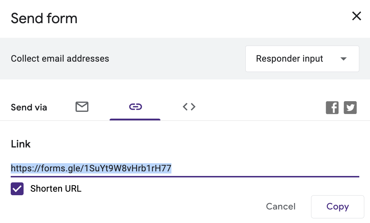Copy the form link

pyautogui.click(x=337, y=207)
